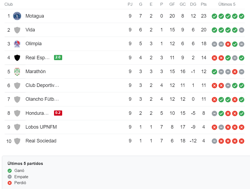This screenshot has height=189, width=250.
Task: Click the Marathón club crest icon
Action: [17, 71]
